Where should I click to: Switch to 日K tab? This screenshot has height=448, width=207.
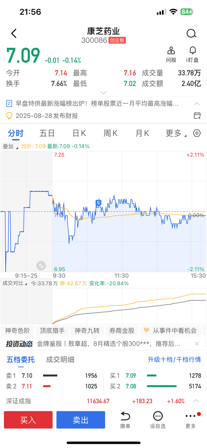[x=79, y=133]
